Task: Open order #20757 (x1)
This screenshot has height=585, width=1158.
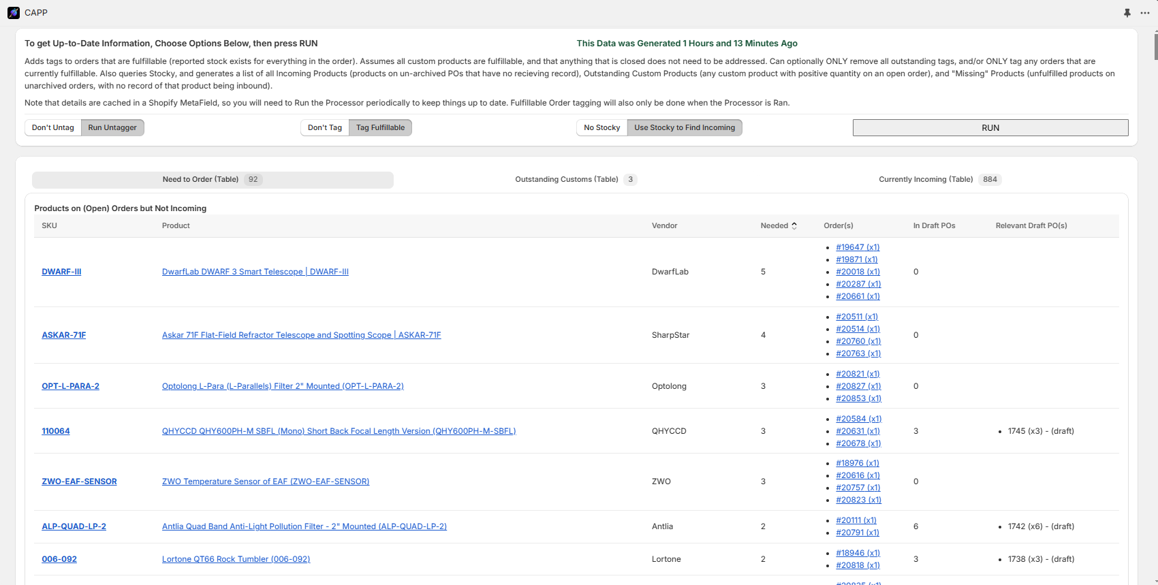Action: (x=858, y=488)
